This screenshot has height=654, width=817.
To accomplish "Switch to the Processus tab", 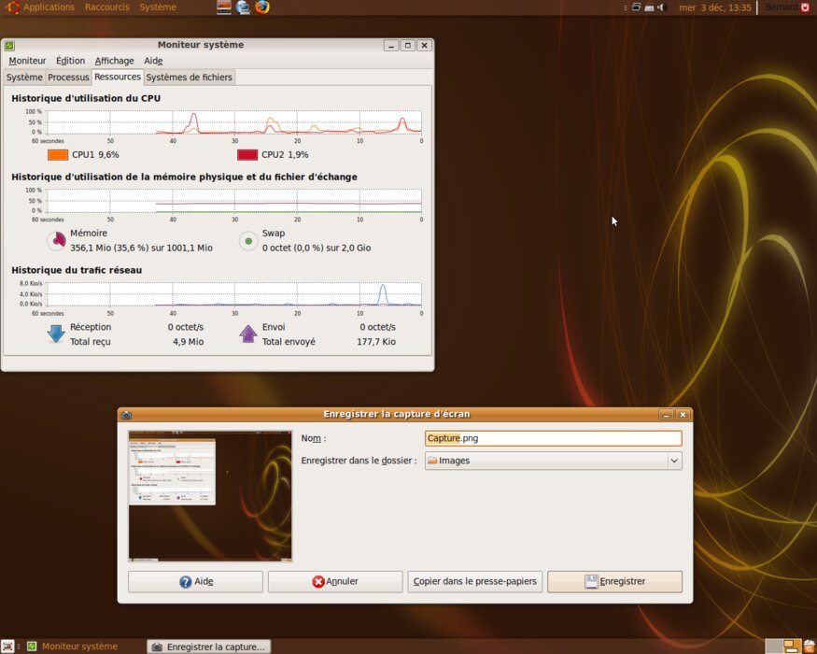I will (68, 78).
